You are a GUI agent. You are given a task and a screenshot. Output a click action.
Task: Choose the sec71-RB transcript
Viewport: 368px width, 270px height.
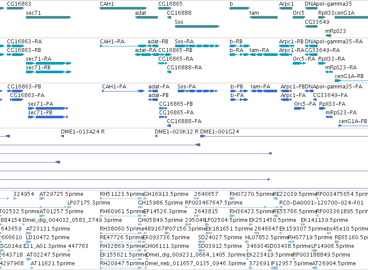coord(48,72)
